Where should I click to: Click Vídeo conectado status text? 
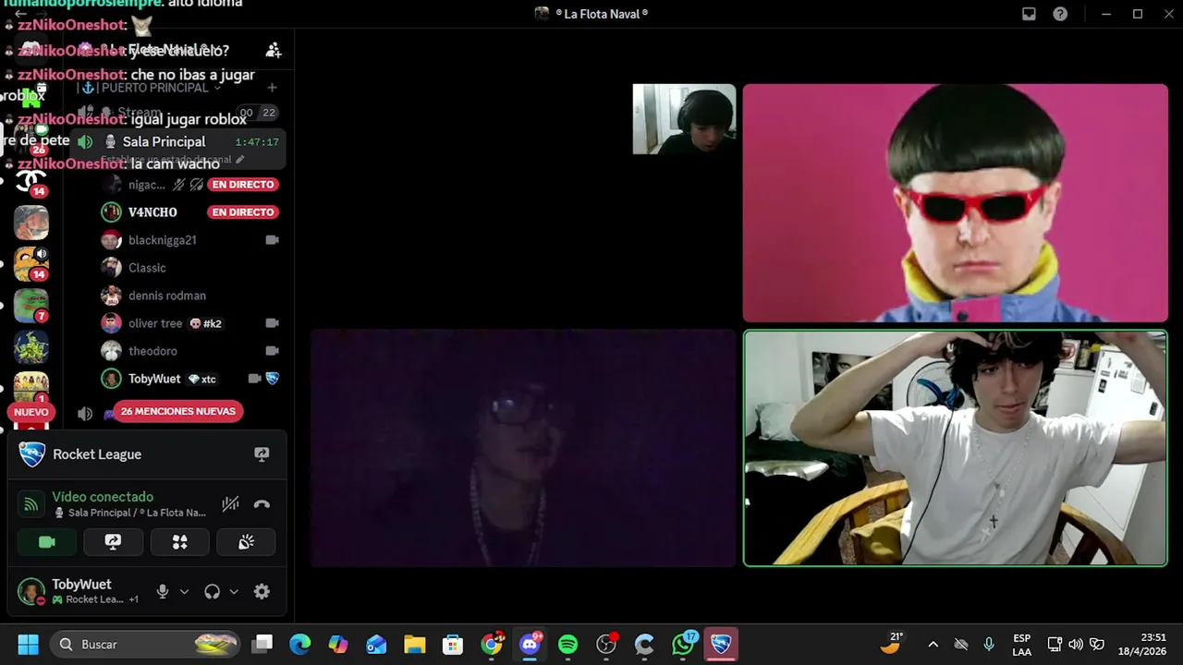[x=103, y=497]
